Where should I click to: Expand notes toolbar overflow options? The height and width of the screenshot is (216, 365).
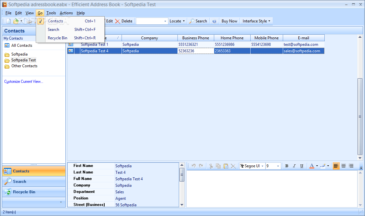[361, 167]
